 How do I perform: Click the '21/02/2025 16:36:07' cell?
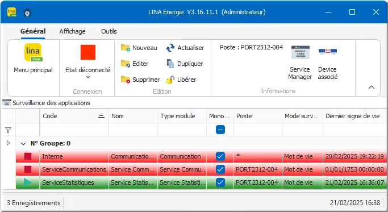pos(354,182)
